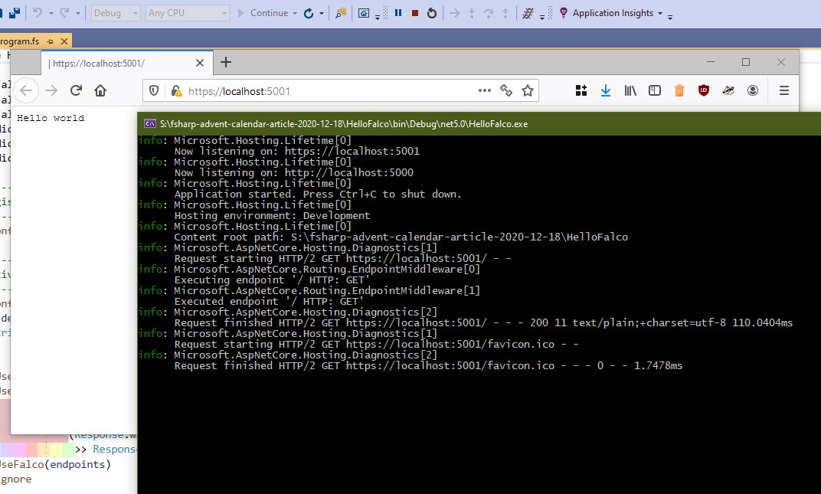Toggle pin on the Program.fs tab

(x=51, y=41)
